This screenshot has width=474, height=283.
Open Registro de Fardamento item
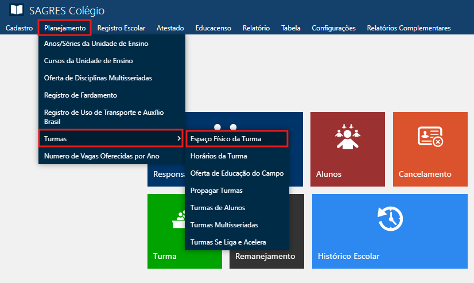click(80, 95)
